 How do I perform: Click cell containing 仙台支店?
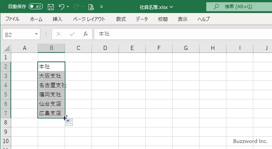52,104
